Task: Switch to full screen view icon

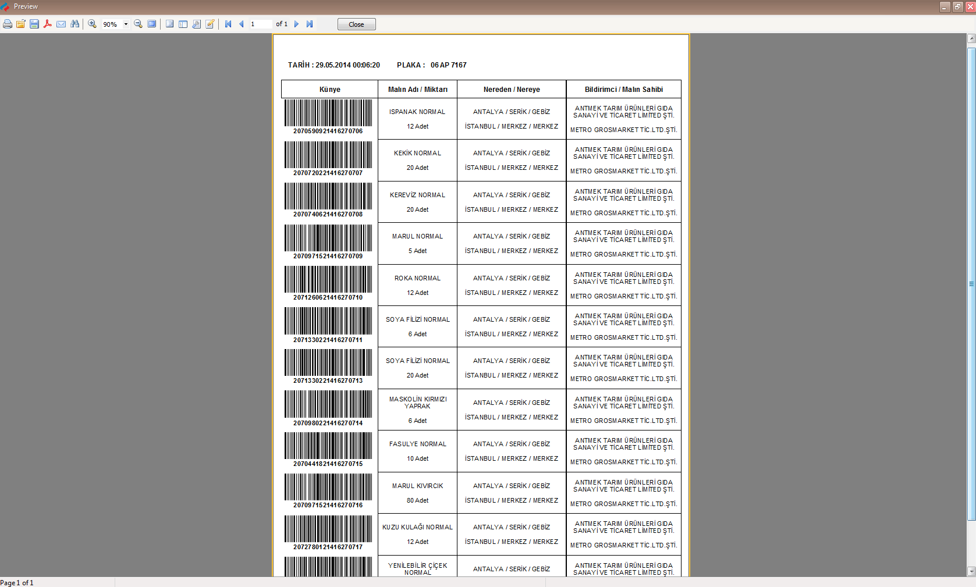Action: [x=151, y=24]
